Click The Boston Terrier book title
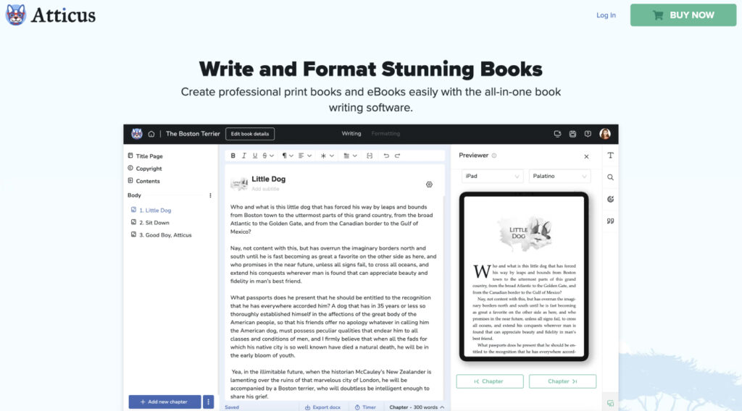 (x=193, y=134)
